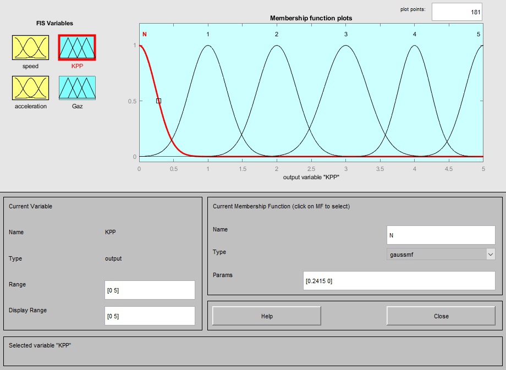Click the Params input field
506x370 pixels.
(399, 280)
